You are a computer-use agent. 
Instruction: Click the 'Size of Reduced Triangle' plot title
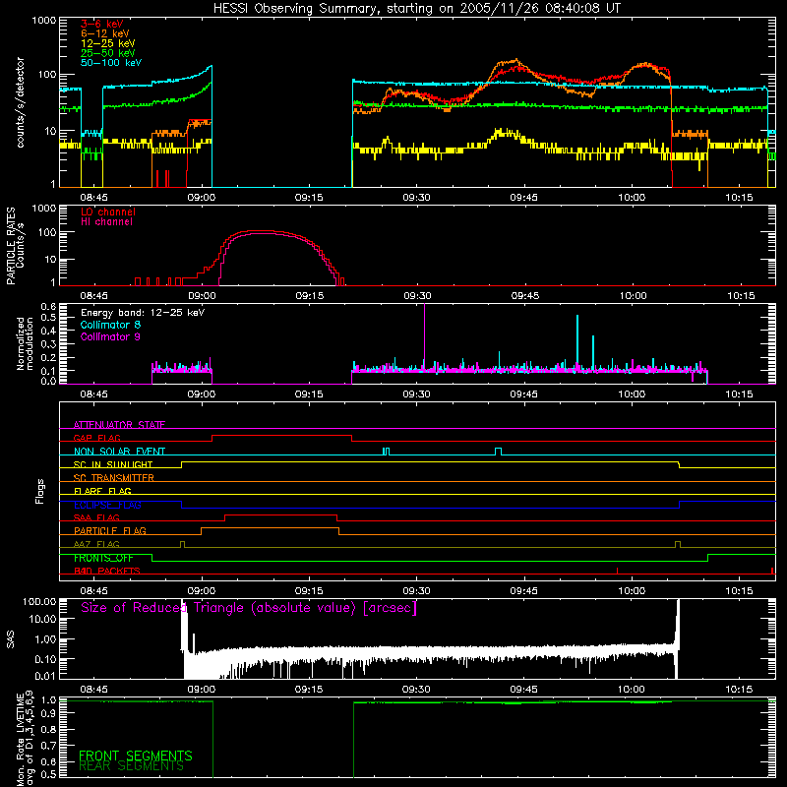(x=249, y=608)
